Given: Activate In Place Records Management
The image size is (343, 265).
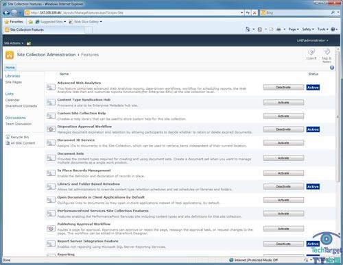Looking at the screenshot, I should [x=283, y=173].
